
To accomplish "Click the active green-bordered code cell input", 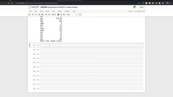I will tap(91, 45).
